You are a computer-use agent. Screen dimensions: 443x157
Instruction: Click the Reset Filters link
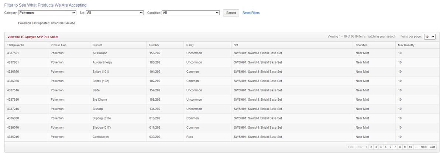pos(251,13)
